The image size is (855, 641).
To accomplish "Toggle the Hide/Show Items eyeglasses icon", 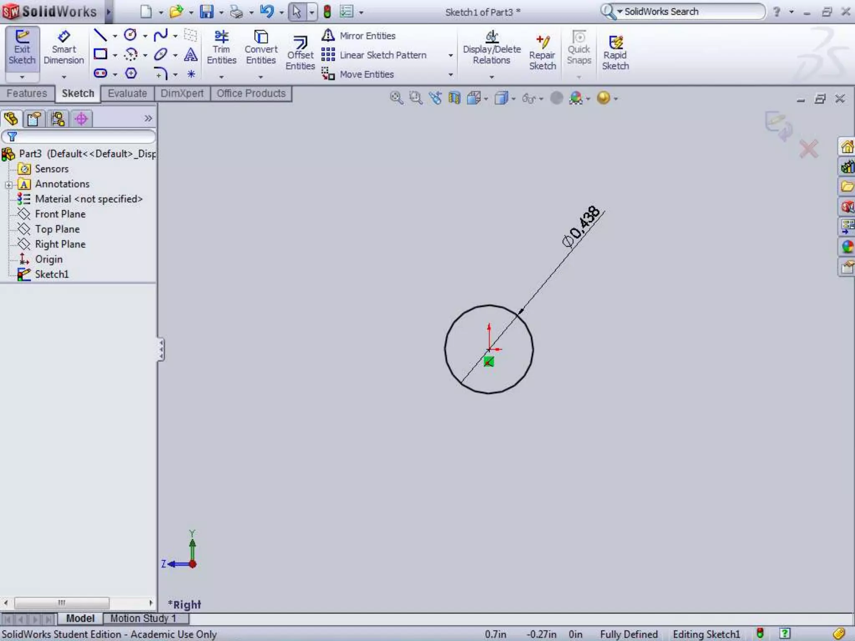I will coord(529,98).
